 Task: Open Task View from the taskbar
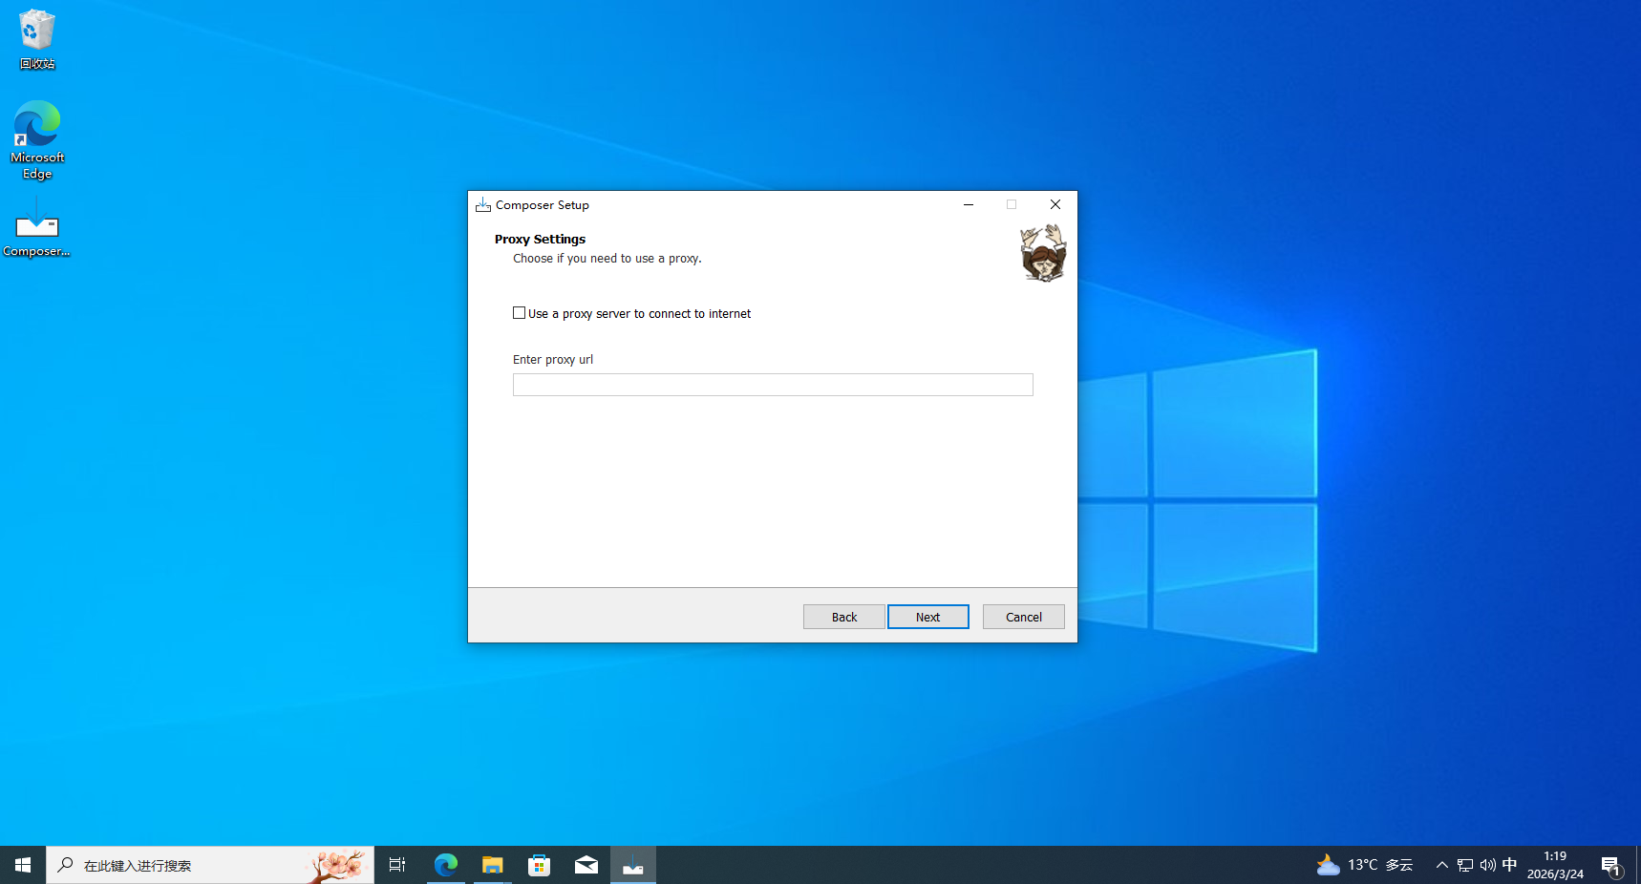pos(397,865)
